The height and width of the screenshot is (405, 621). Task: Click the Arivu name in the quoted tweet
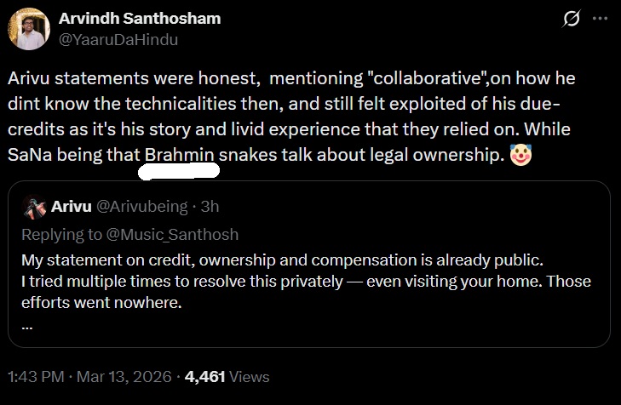pos(67,207)
